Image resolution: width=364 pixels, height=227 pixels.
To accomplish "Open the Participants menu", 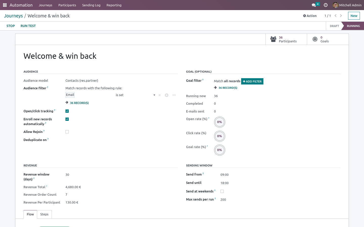I will point(67,5).
